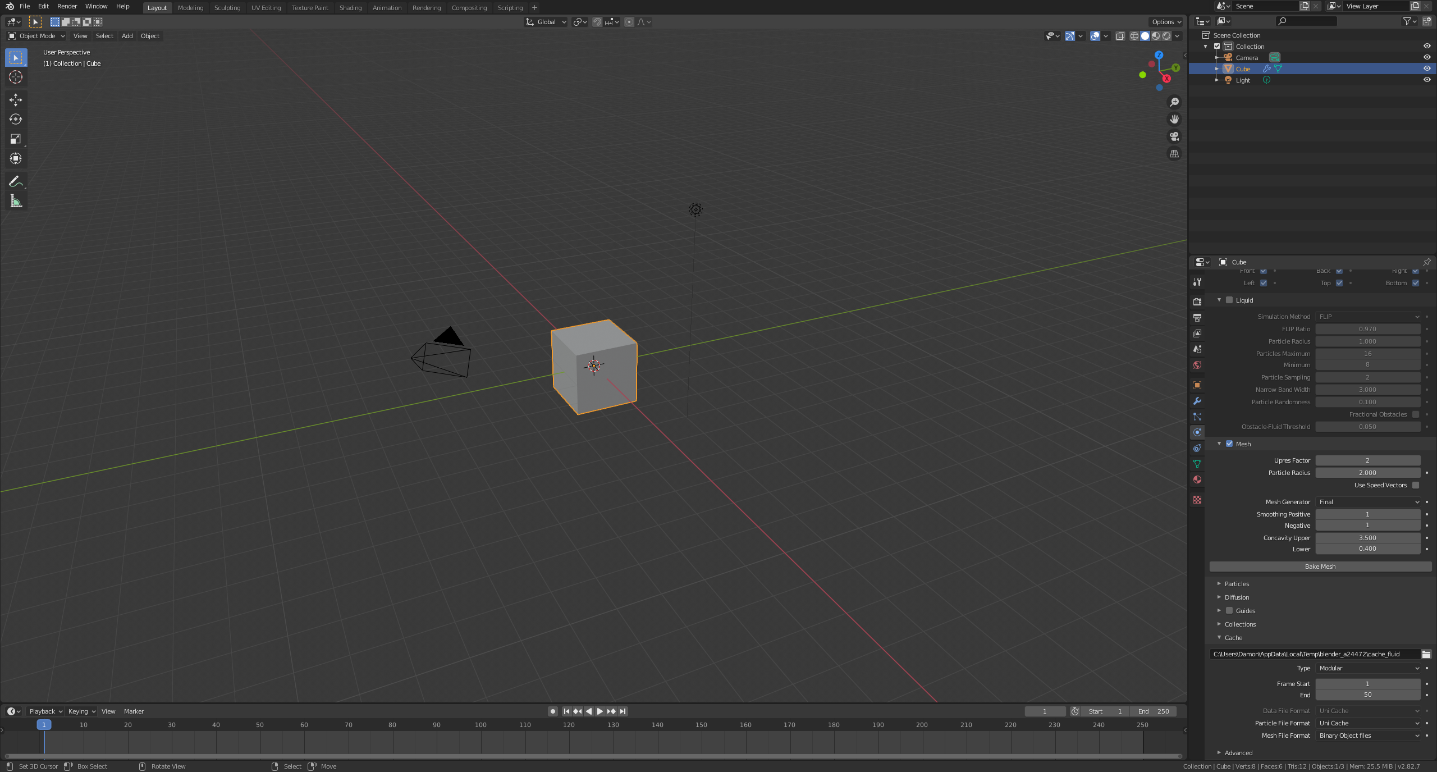
Task: Open the Material properties tab
Action: click(1197, 479)
